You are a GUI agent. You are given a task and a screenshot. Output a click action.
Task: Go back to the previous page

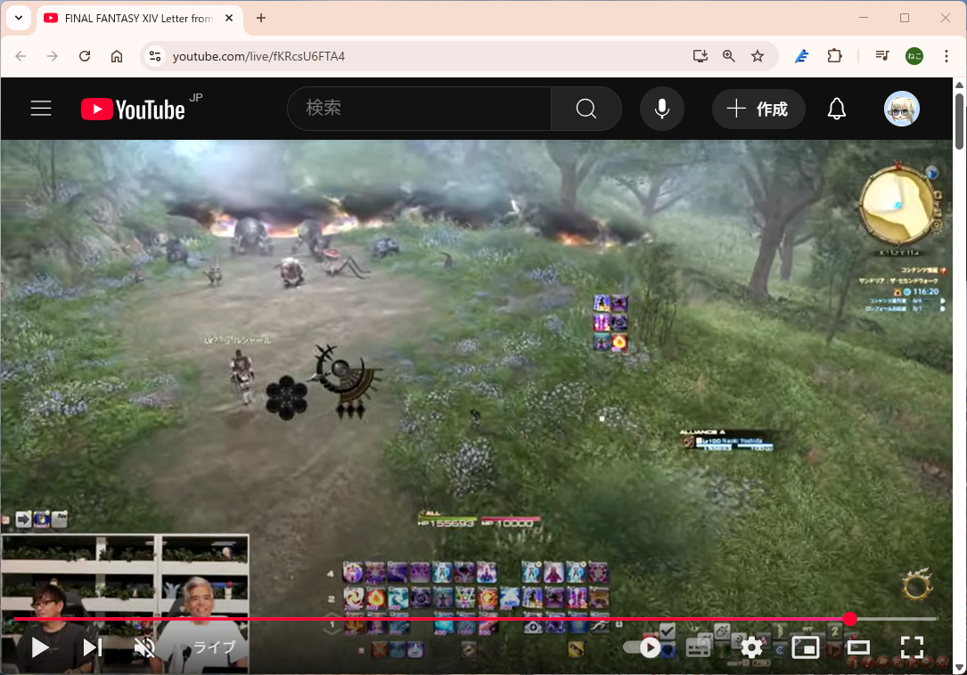point(20,56)
